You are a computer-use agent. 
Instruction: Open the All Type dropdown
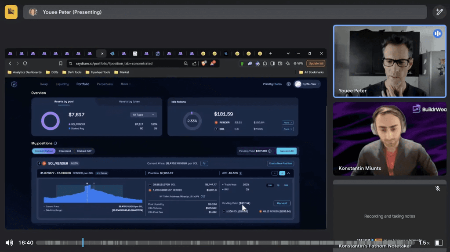pyautogui.click(x=144, y=115)
